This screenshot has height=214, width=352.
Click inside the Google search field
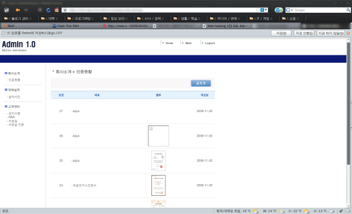[x=320, y=10]
